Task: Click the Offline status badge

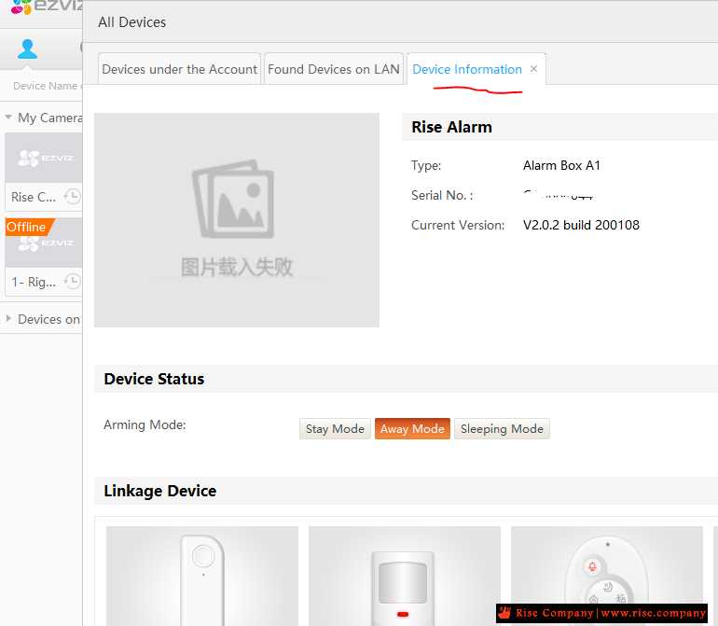Action: pos(29,227)
